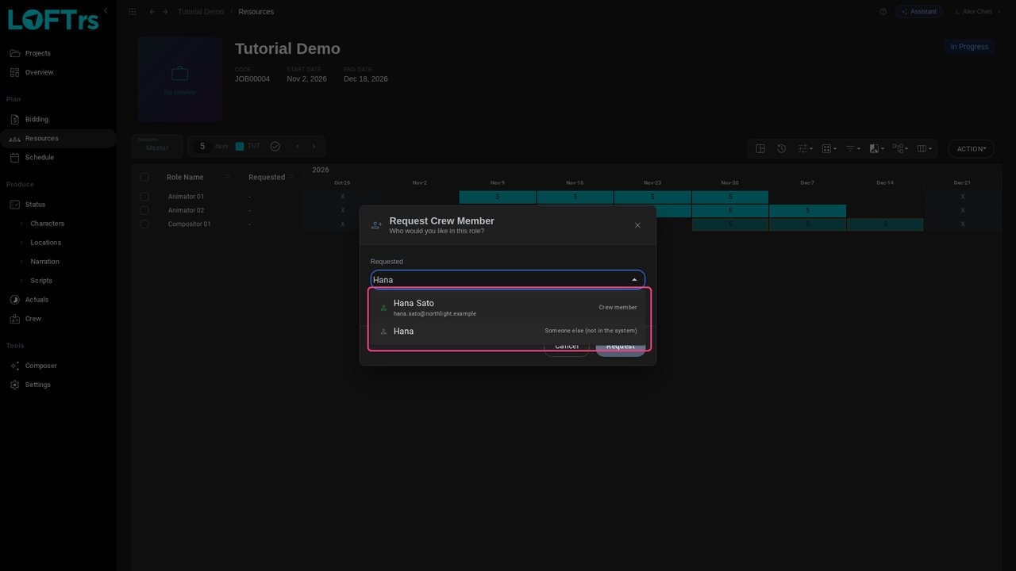Open the Schedule page

[x=58, y=158]
